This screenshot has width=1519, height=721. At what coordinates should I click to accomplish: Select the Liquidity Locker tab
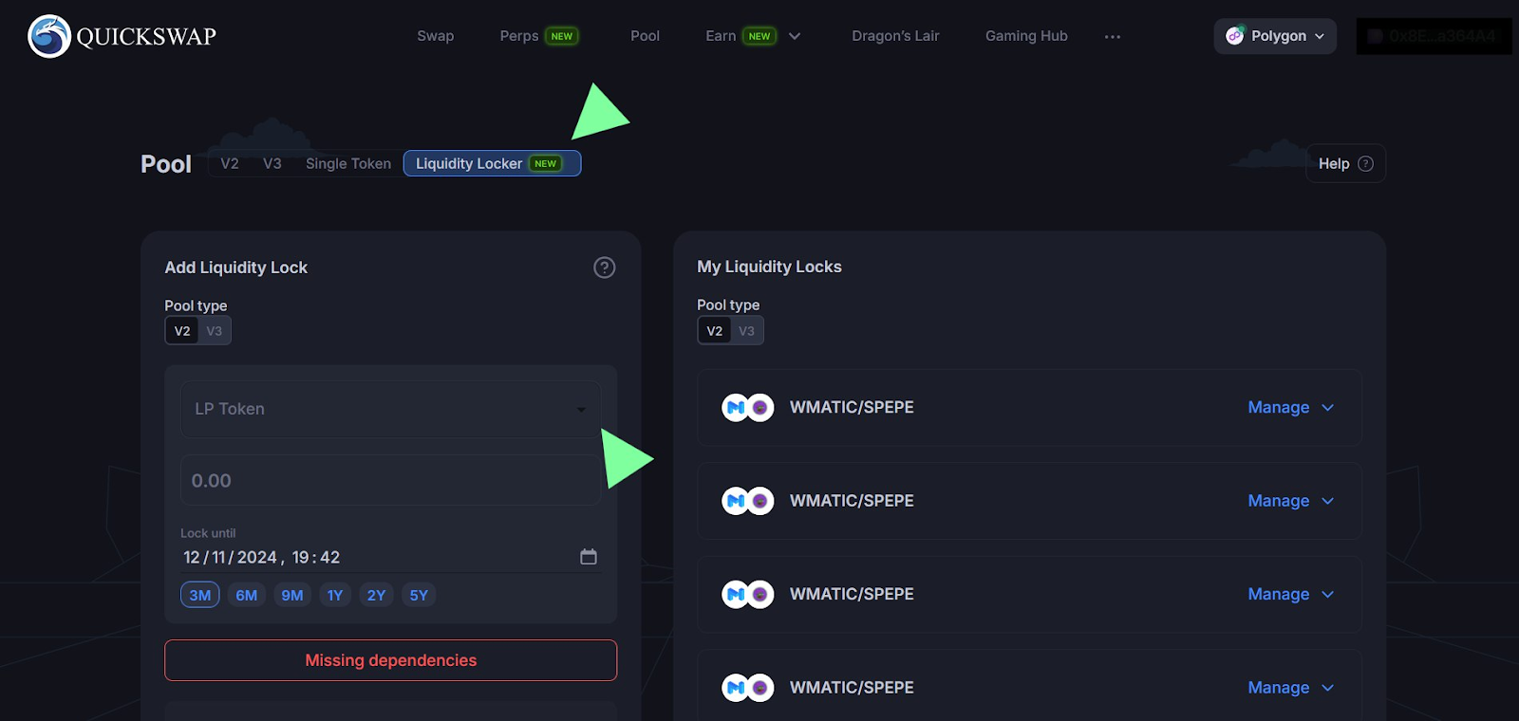click(x=492, y=163)
